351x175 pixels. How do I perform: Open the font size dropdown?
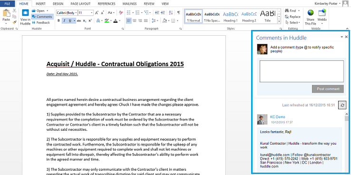[x=92, y=13]
